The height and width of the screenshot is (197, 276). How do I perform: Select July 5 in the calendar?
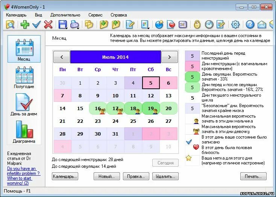(x=151, y=83)
